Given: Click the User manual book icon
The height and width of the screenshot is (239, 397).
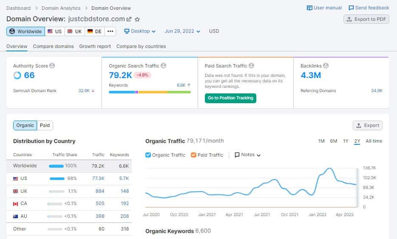Looking at the screenshot, I should [x=309, y=8].
